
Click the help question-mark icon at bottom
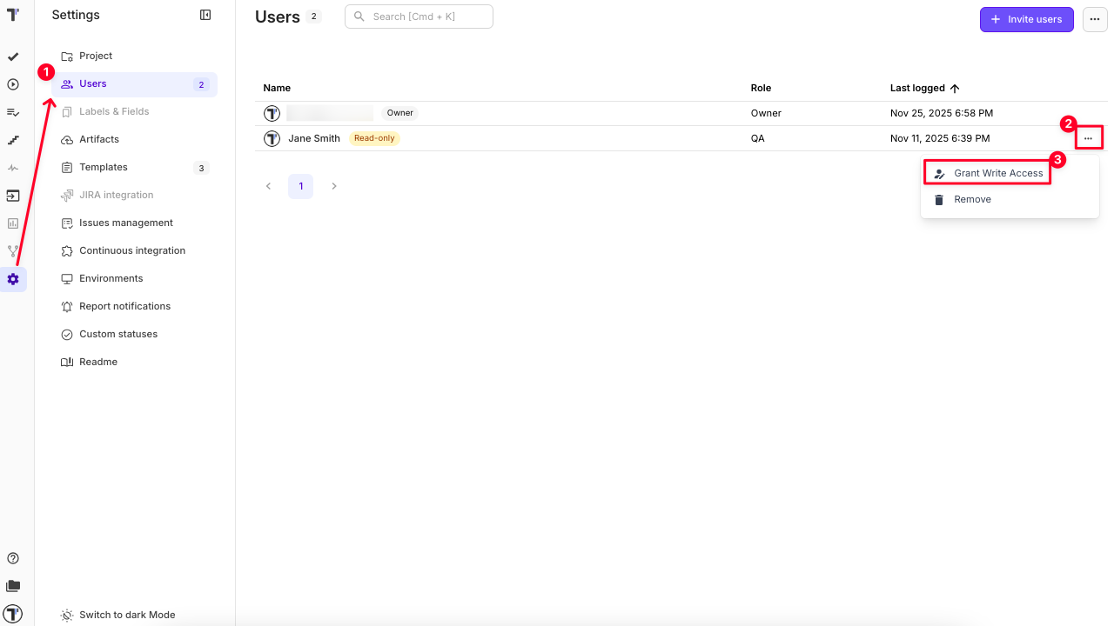click(x=12, y=557)
